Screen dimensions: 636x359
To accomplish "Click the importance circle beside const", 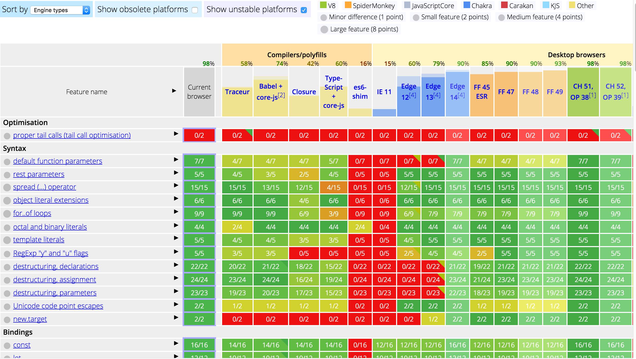I will pyautogui.click(x=7, y=346).
